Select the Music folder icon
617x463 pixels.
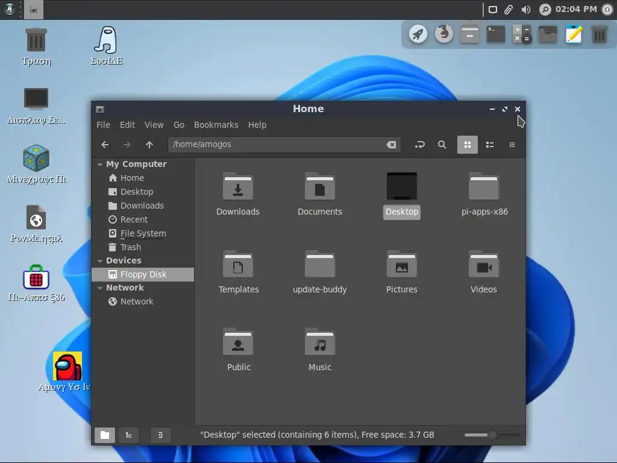pos(319,341)
